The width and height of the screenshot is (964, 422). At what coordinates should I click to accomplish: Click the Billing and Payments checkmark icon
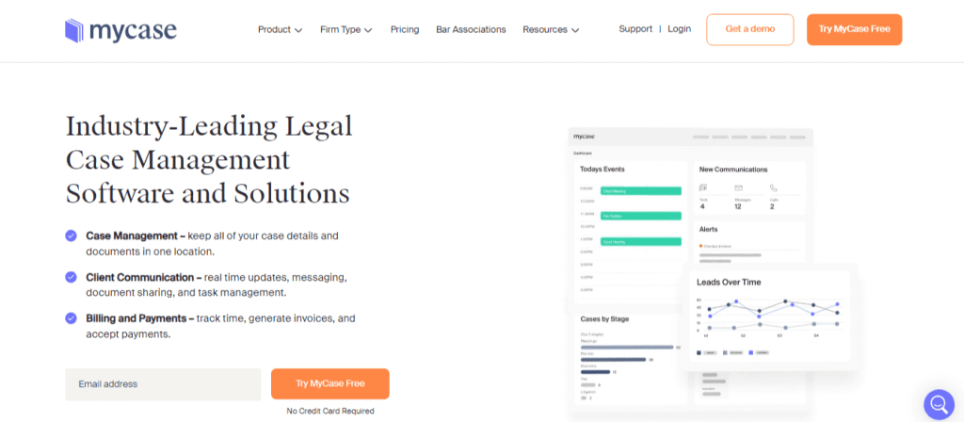tap(72, 318)
